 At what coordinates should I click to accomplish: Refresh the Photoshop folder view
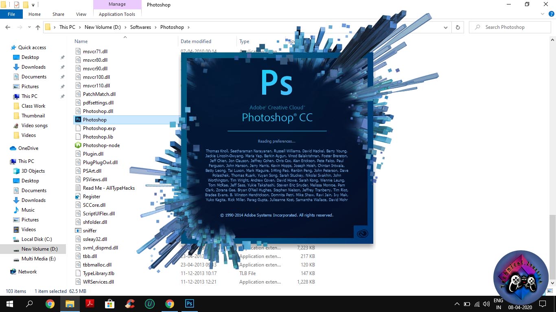[458, 27]
